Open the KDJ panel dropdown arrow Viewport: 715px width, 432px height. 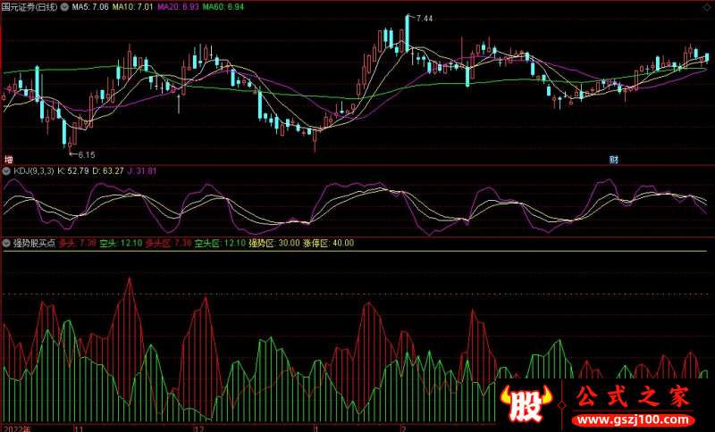point(7,170)
